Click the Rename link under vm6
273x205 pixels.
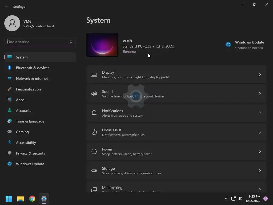(x=129, y=52)
